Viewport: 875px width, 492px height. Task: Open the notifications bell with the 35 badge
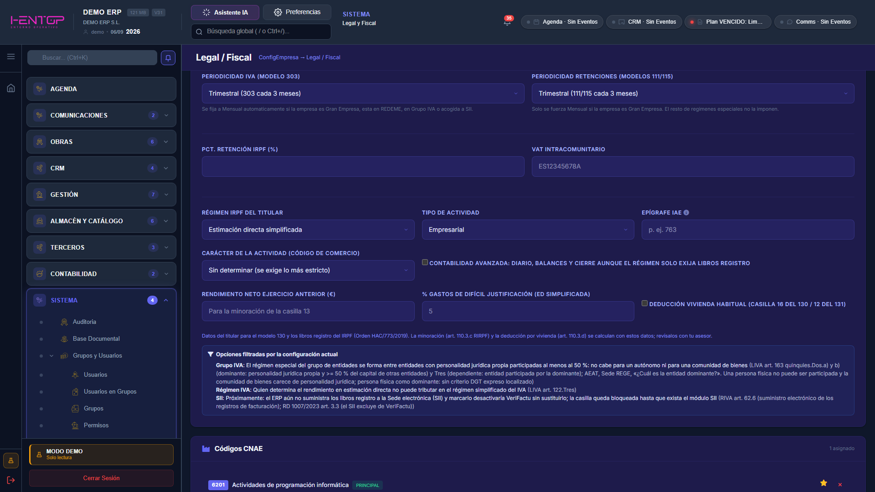[507, 21]
